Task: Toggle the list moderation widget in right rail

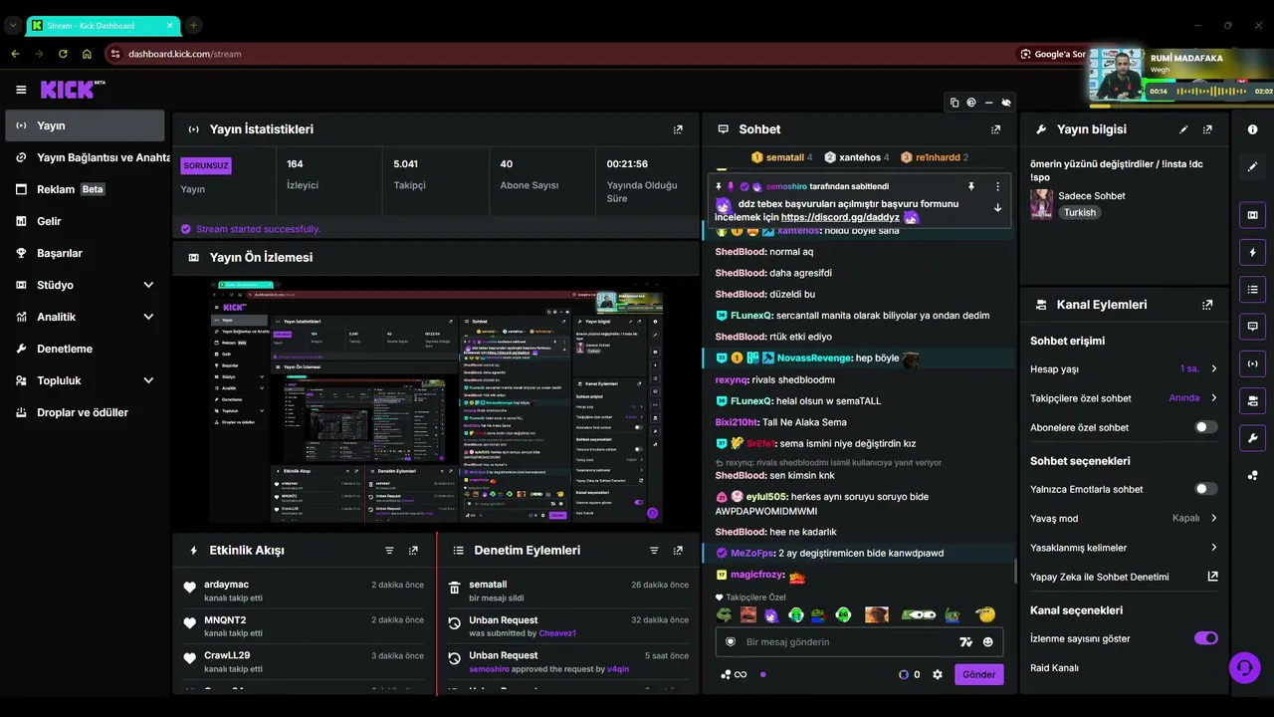Action: [1252, 290]
